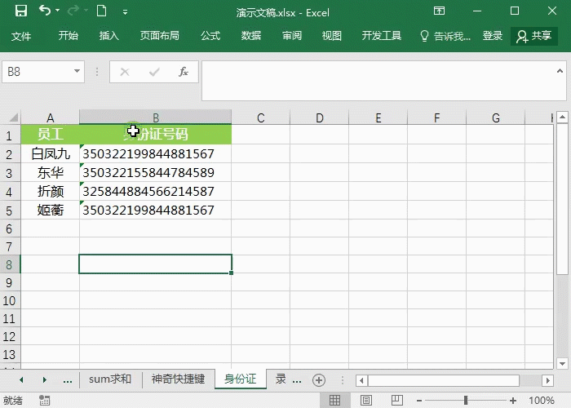
Task: Click the 身份证 sheet tab
Action: coord(241,379)
